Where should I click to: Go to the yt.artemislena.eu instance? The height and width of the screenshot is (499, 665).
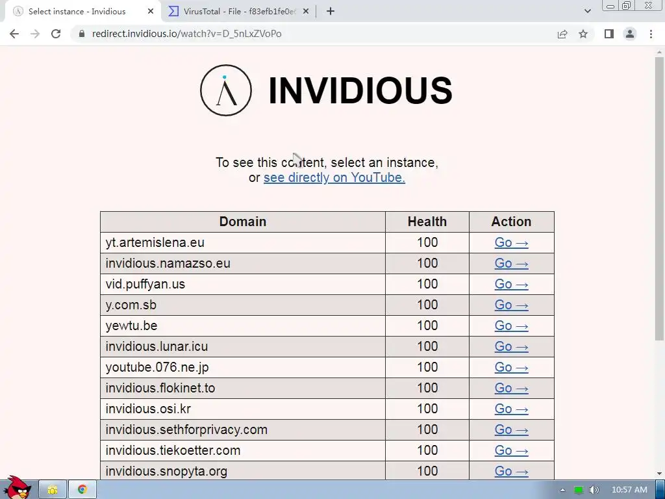point(512,243)
